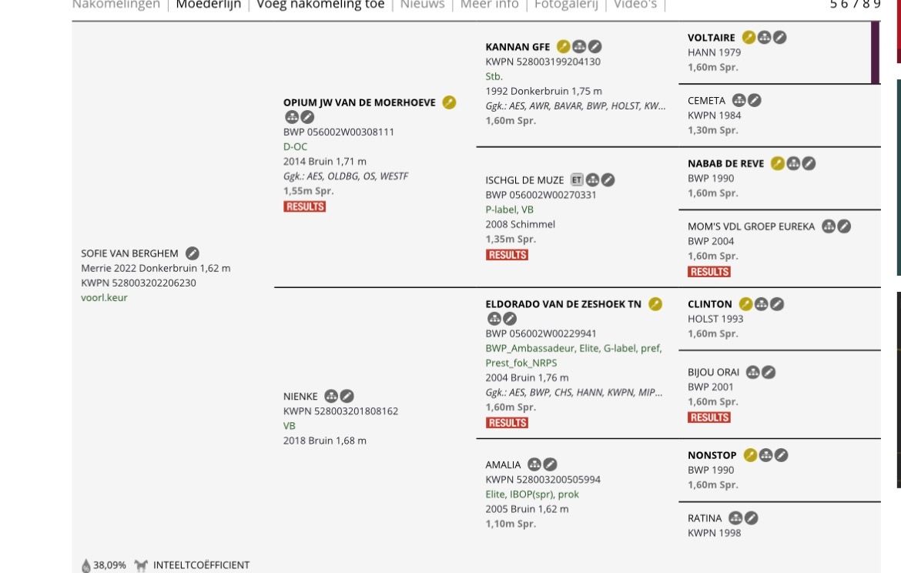This screenshot has width=901, height=573.
Task: Click the pedigree tree icon next to CEMETA
Action: [739, 101]
